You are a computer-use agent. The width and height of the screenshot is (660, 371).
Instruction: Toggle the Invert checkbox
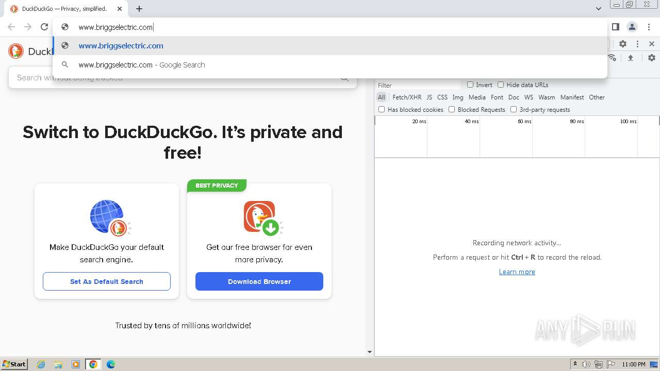tap(470, 85)
